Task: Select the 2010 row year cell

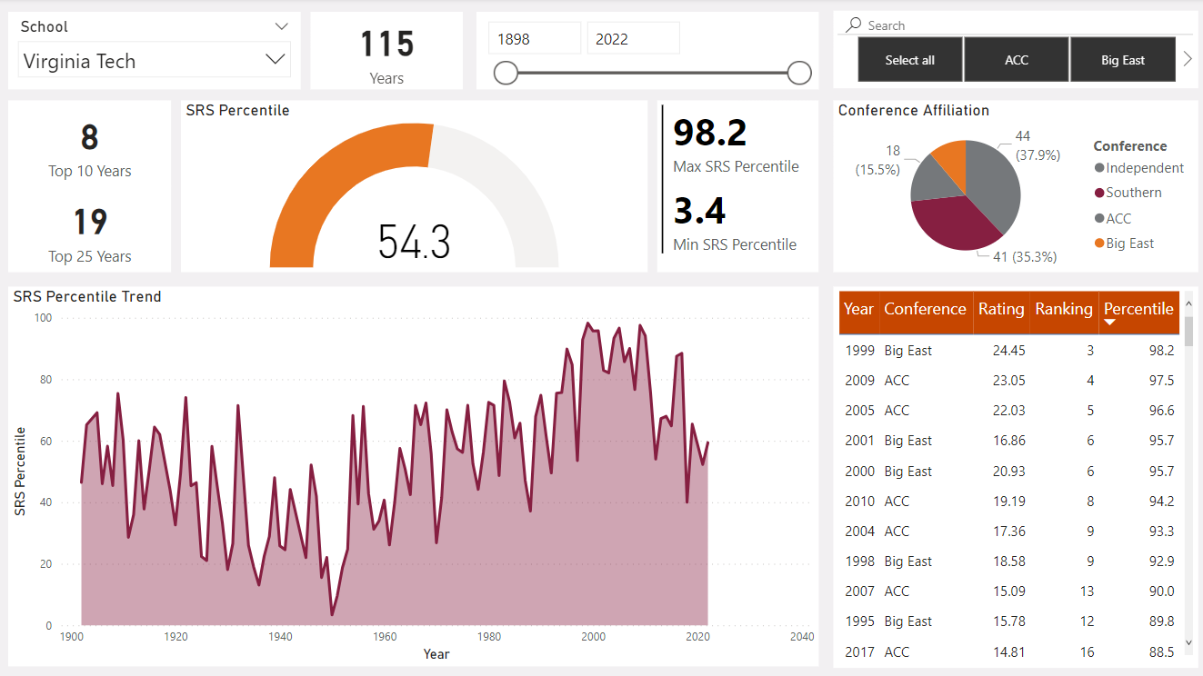Action: point(859,501)
